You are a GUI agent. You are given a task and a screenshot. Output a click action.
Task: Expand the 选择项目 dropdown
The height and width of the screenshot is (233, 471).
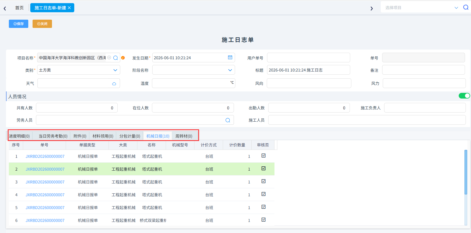point(456,8)
